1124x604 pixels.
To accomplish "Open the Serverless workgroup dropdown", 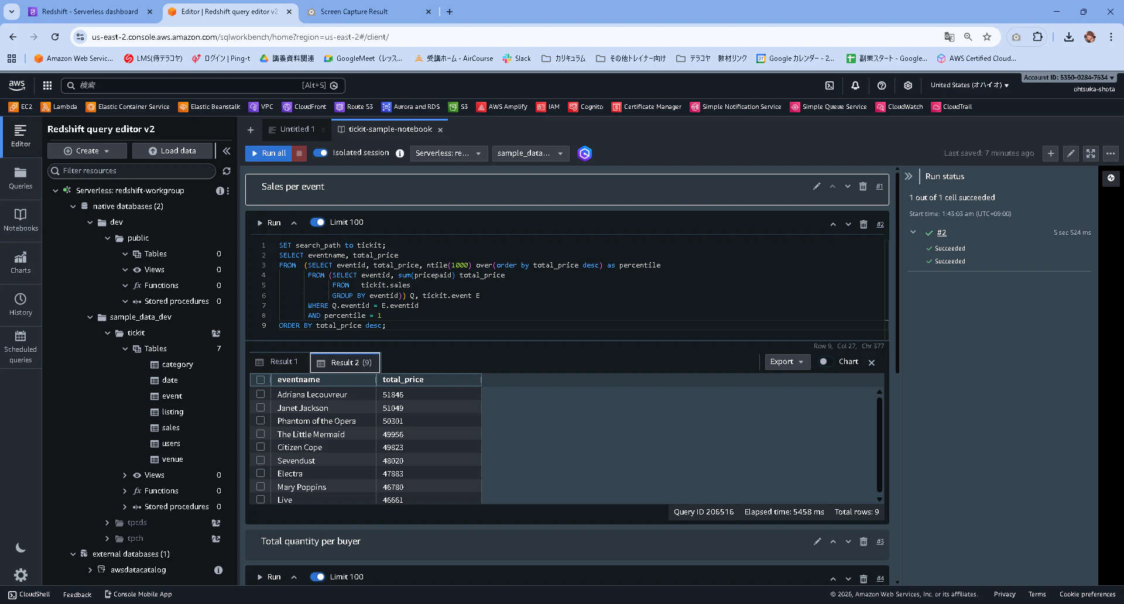I will tap(448, 153).
